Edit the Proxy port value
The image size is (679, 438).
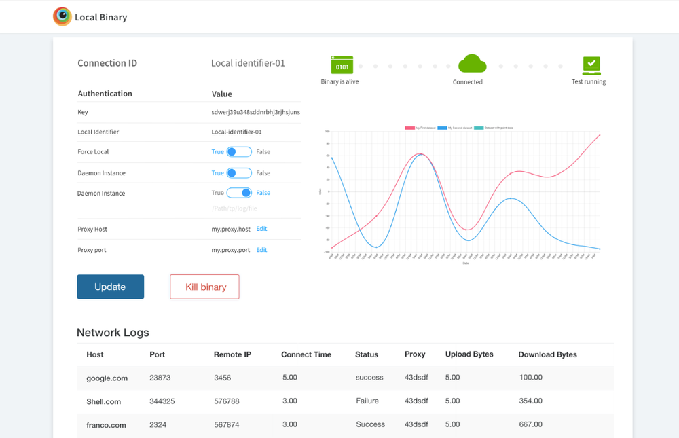point(261,251)
